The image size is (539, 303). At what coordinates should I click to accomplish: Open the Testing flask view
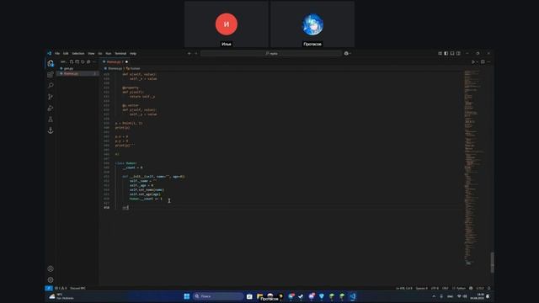tap(51, 120)
